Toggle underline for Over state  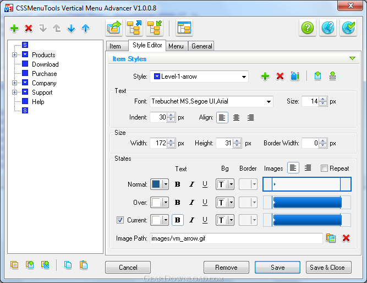point(205,203)
